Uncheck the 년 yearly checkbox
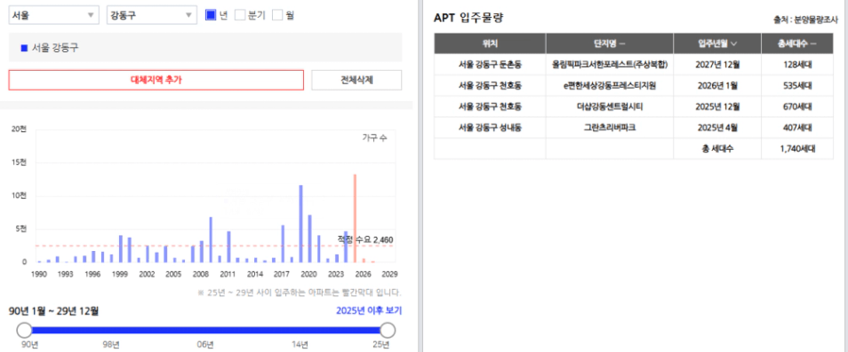Image resolution: width=848 pixels, height=352 pixels. click(211, 15)
